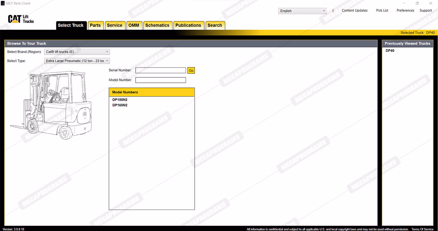The height and width of the screenshot is (231, 438).
Task: Open Content Updates link
Action: pyautogui.click(x=355, y=11)
